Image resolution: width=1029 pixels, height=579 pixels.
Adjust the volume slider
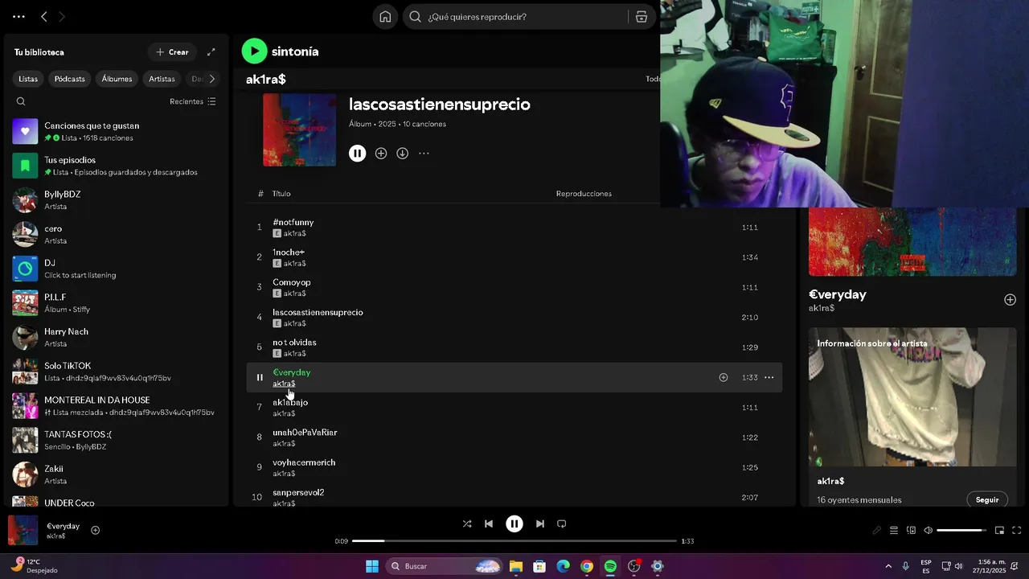coord(961,531)
